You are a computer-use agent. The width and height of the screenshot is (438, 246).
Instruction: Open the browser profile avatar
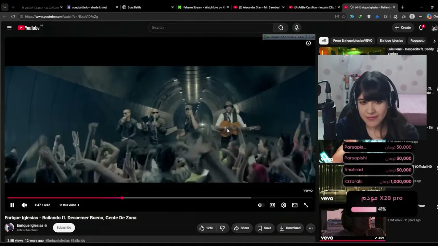(412, 16)
